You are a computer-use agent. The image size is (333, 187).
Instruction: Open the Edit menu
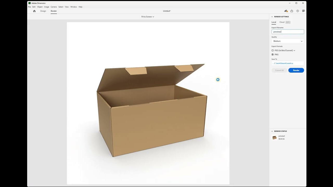coord(34,7)
